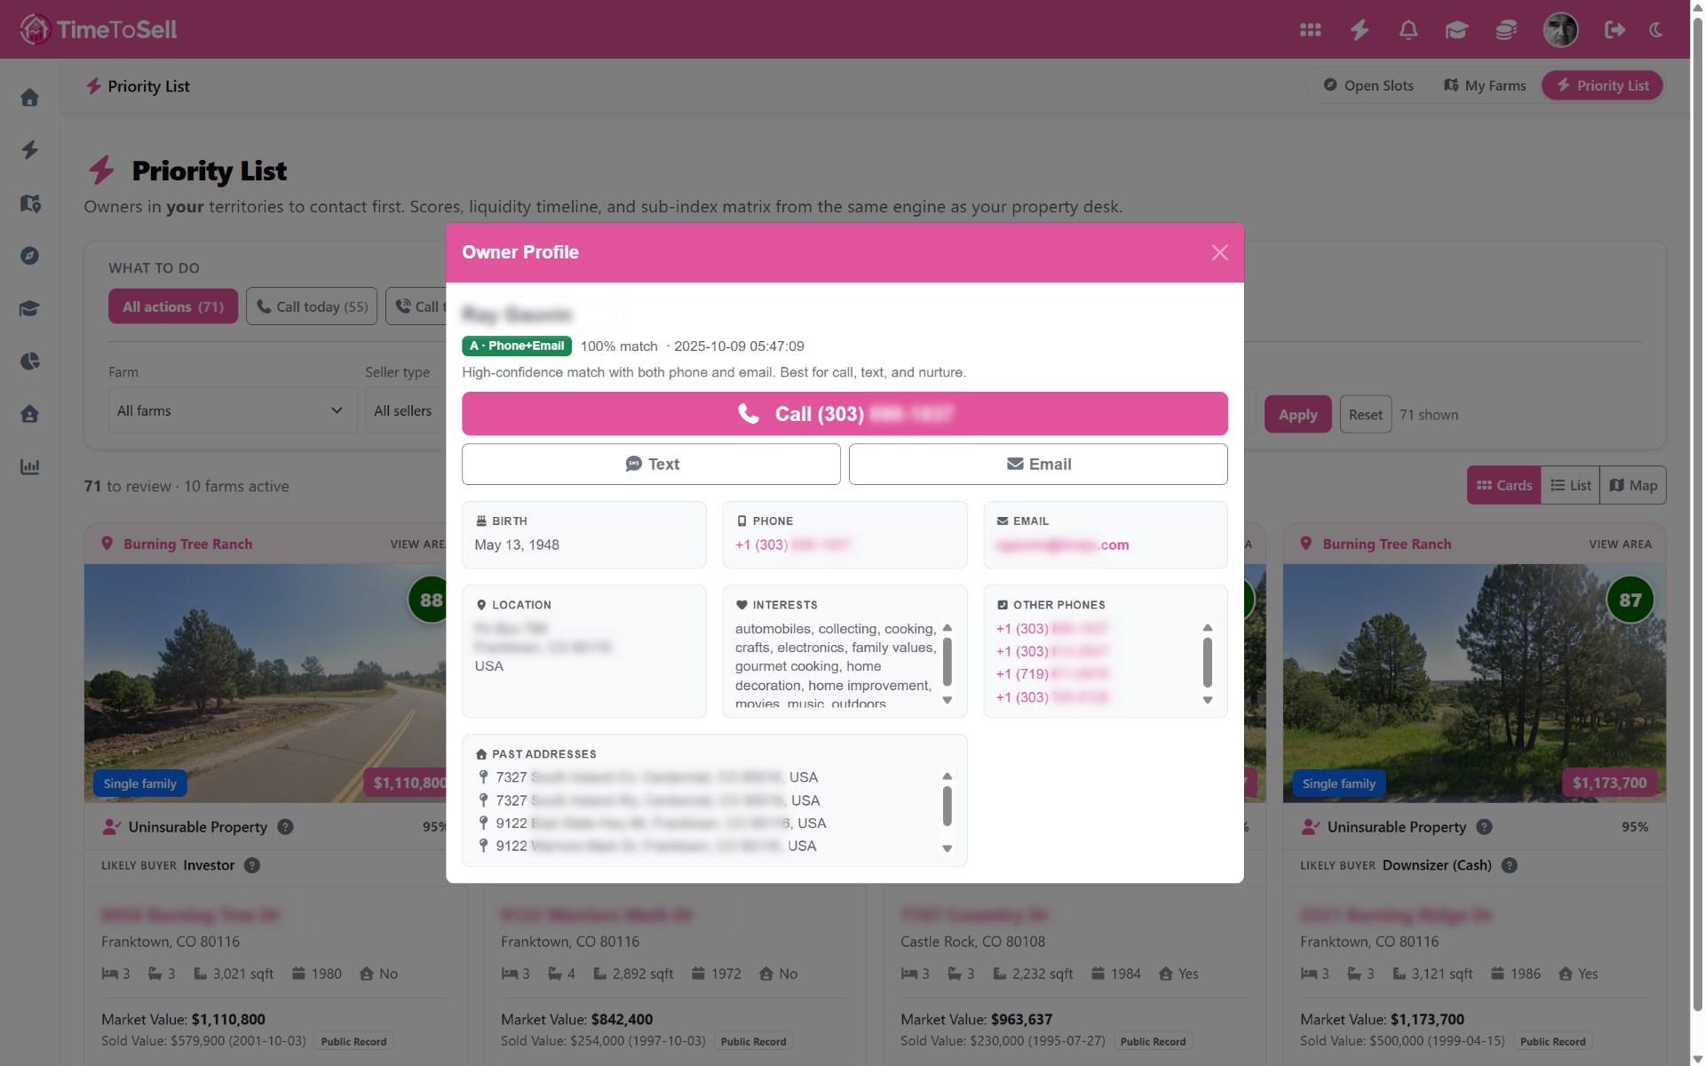Open the $1,110,800 property street photo
The width and height of the screenshot is (1705, 1066).
pos(265,682)
